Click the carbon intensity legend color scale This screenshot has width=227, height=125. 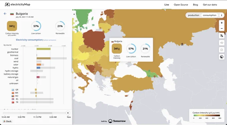click(x=207, y=115)
